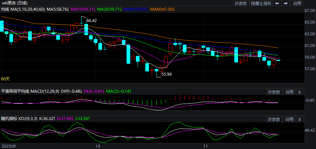Click the right arrow navigation icon
This screenshot has height=149, width=316.
tap(286, 3)
